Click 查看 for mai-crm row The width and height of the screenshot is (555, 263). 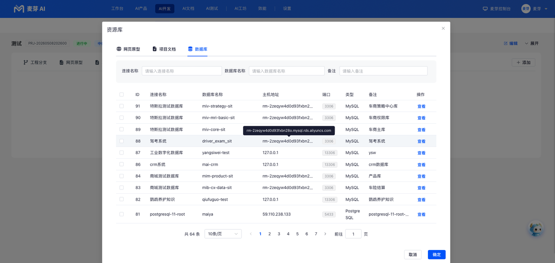(x=421, y=165)
